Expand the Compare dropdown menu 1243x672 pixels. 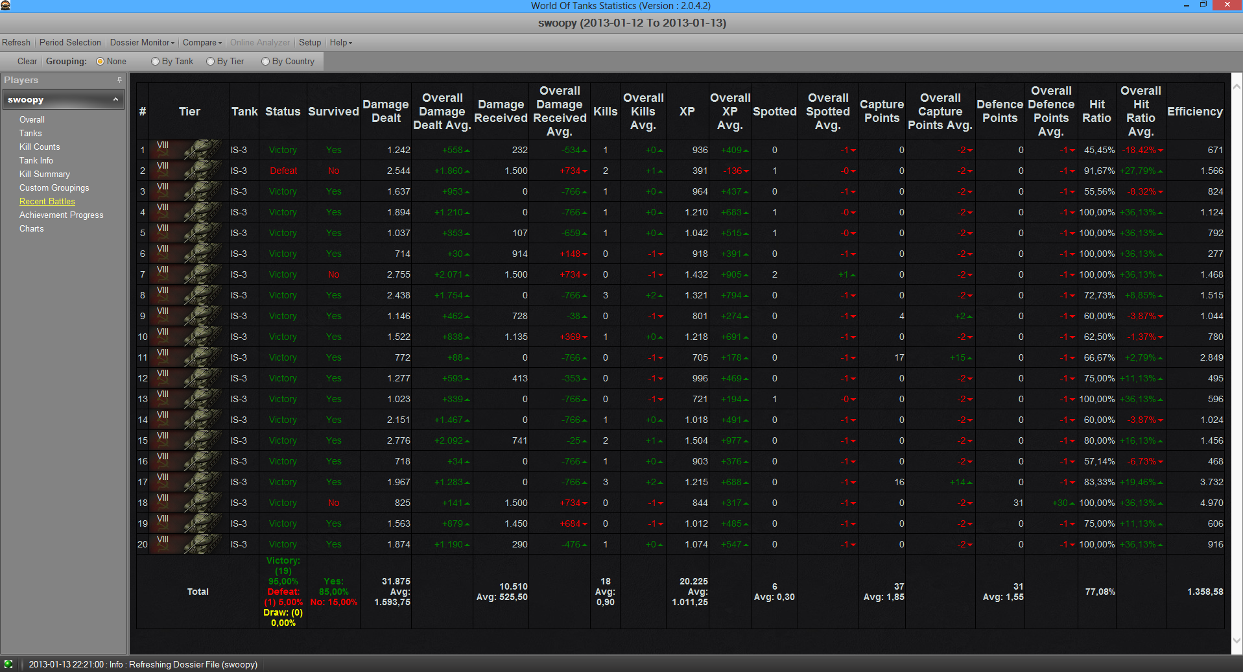202,43
